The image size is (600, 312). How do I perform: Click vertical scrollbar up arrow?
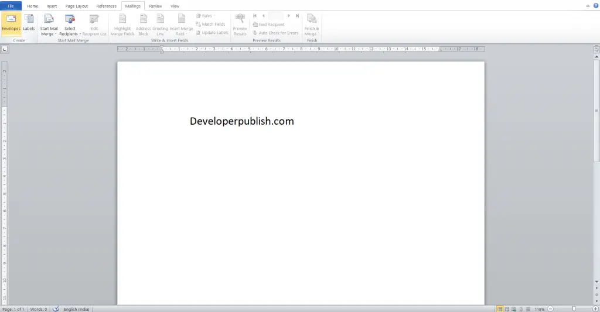(x=596, y=57)
